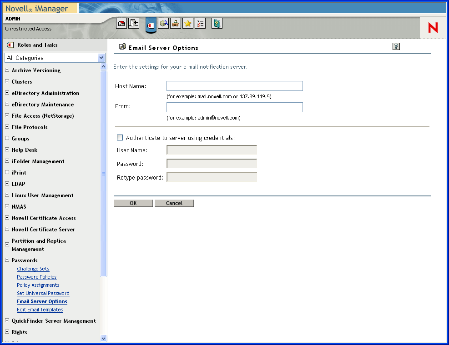The width and height of the screenshot is (449, 345).
Task: Open Edit Email Templates
Action: click(x=40, y=309)
